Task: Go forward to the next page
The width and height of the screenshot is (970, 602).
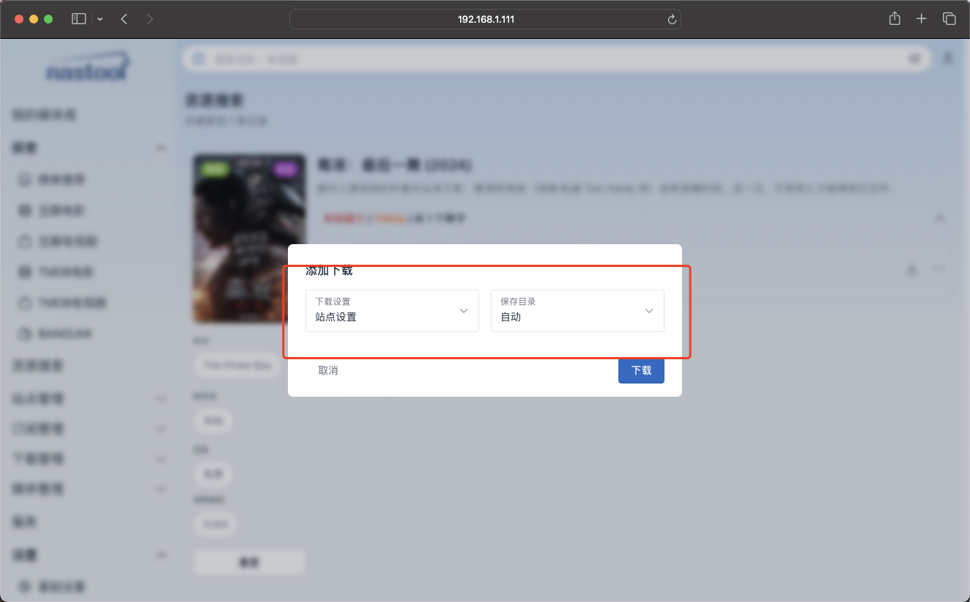Action: click(150, 19)
